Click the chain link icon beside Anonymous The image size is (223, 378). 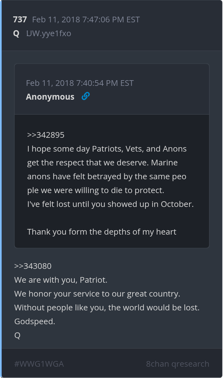coord(85,96)
